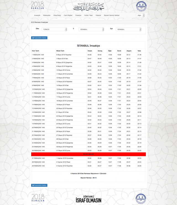This screenshot has width=177, height=205.
Task: Open the Videolar menu item
Action: (98, 15)
